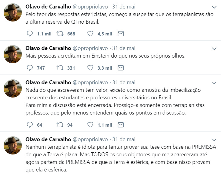Image resolution: width=221 pixels, height=176 pixels.
Task: Retweet the tweet with 331 retweets
Action: [x=60, y=68]
